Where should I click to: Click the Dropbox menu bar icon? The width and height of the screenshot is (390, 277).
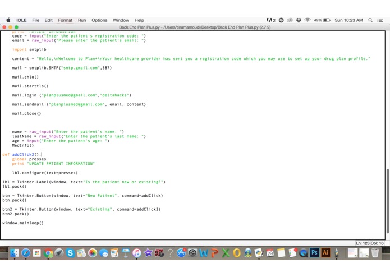tap(299, 20)
